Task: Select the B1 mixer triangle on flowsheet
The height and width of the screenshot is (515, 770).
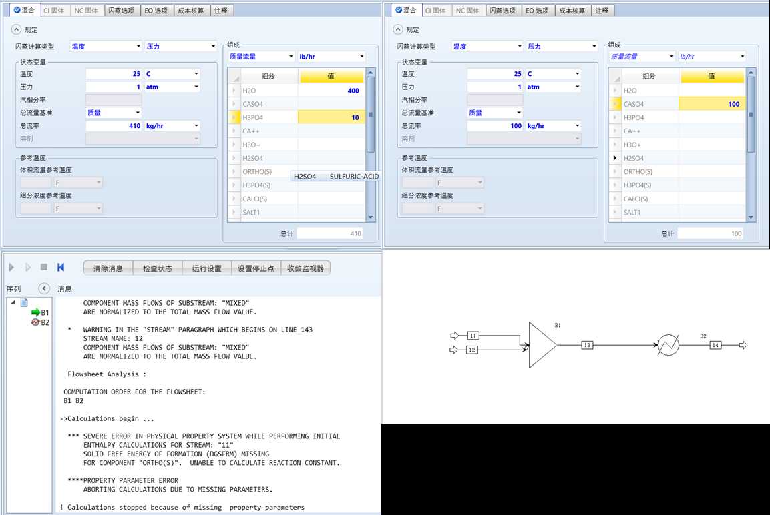Action: [x=541, y=345]
